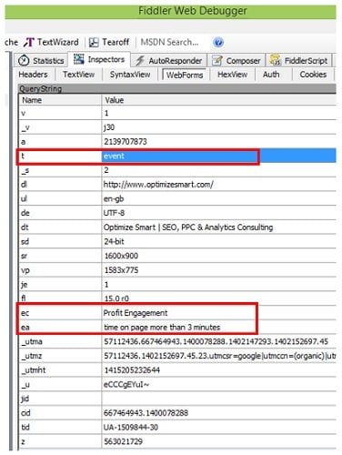Select the Cookies inspector tab

pos(313,75)
